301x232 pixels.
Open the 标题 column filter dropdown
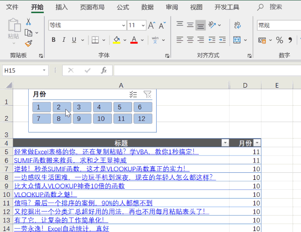[225, 143]
